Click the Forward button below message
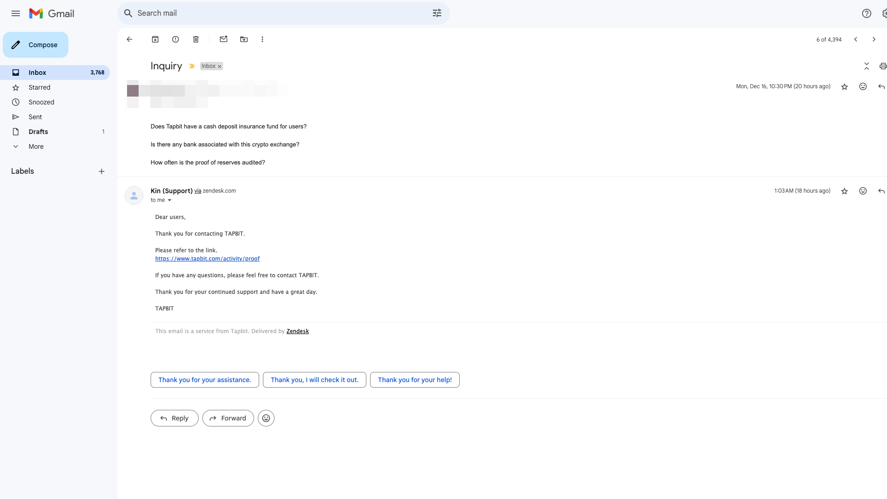This screenshot has height=499, width=887. coord(228,418)
